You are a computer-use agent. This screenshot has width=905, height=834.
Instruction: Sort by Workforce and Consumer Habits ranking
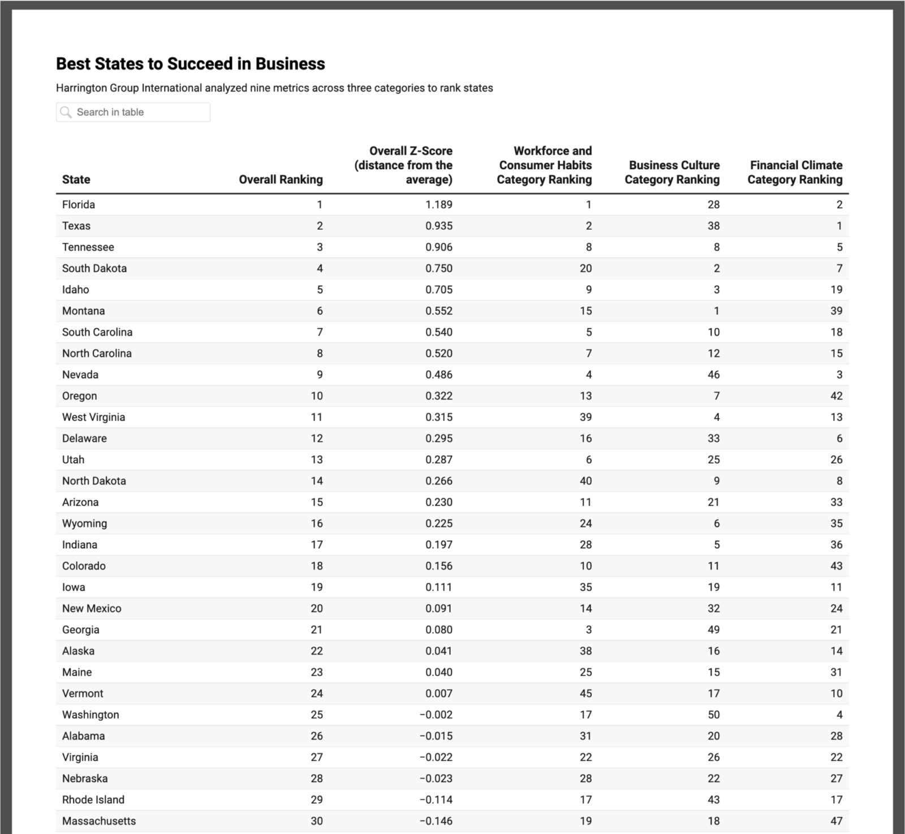point(544,165)
